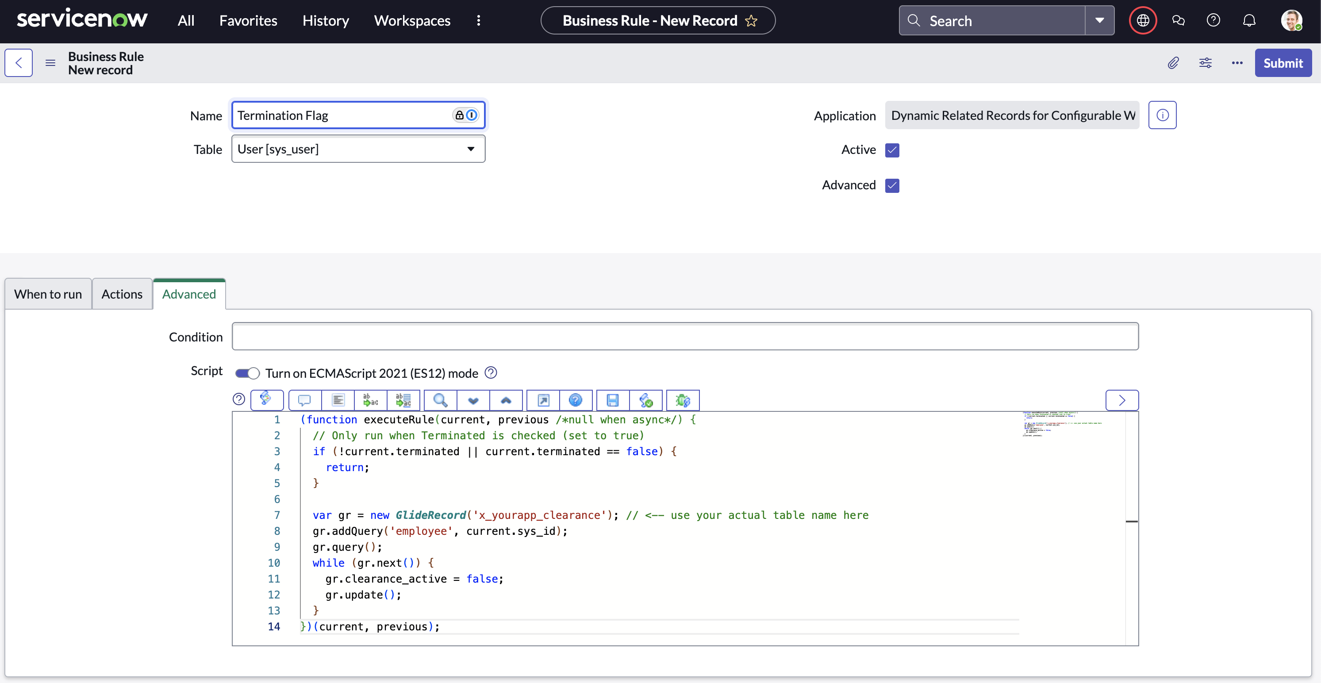Open the Favorites menu

tap(248, 20)
